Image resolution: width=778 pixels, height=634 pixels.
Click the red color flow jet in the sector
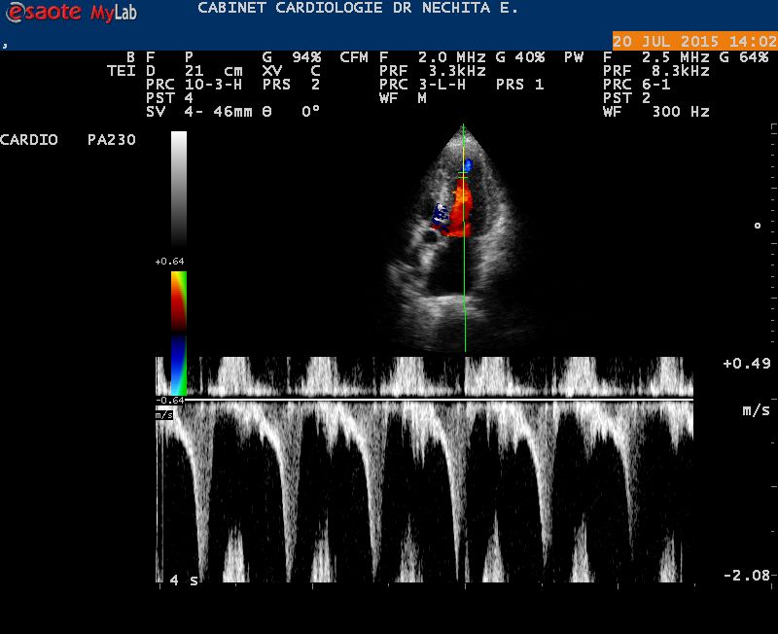click(460, 209)
